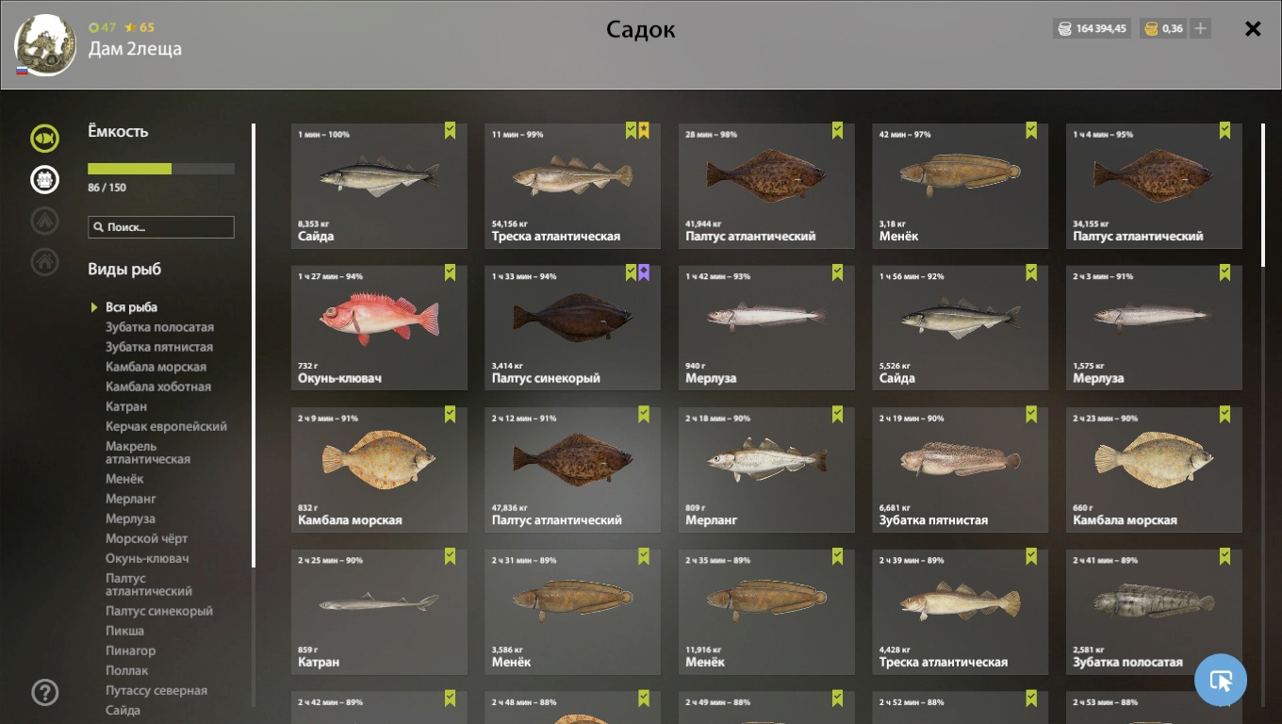Click the blue cursor overlay button
This screenshot has width=1282, height=724.
point(1221,680)
